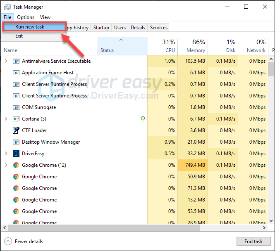Switch to the Details tab

coord(138,28)
